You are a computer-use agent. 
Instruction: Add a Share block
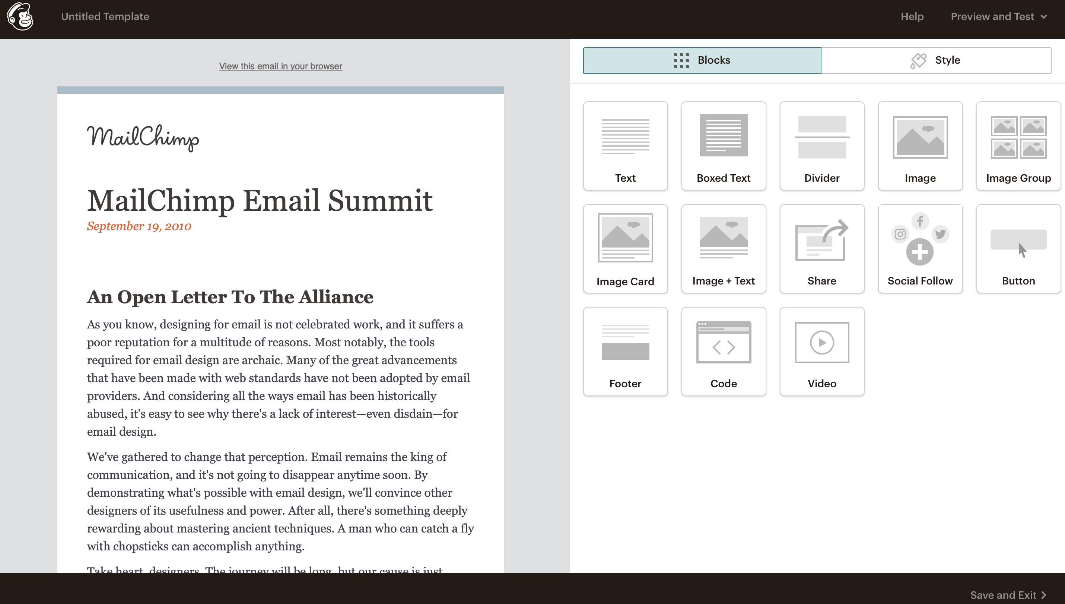coord(822,249)
